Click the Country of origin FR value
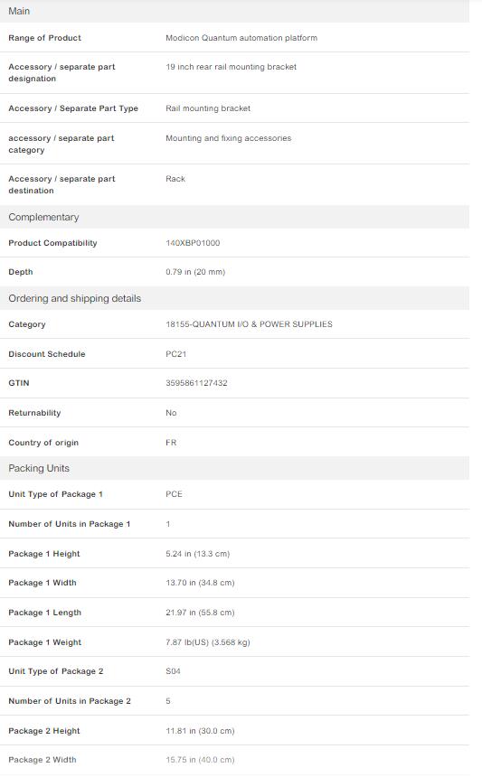This screenshot has width=482, height=777. 171,443
